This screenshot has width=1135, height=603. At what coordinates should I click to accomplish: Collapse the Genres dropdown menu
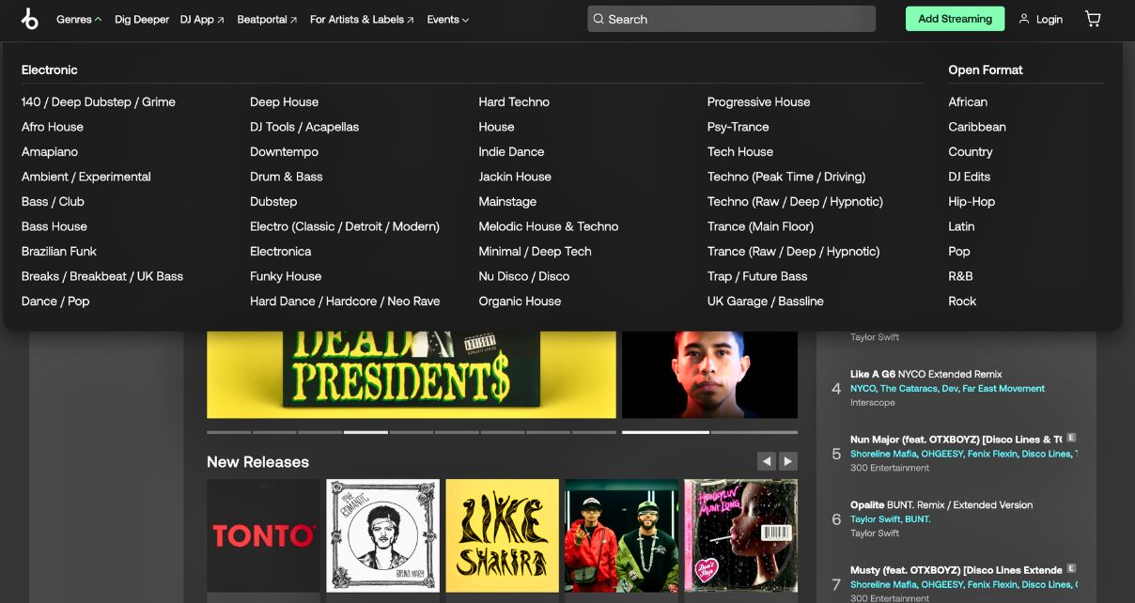pos(79,19)
